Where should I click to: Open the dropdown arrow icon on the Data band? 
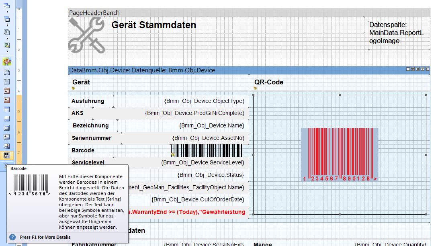(x=422, y=69)
